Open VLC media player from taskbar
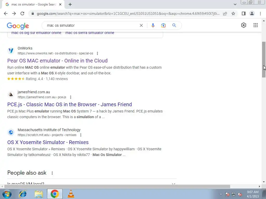 click(x=71, y=194)
